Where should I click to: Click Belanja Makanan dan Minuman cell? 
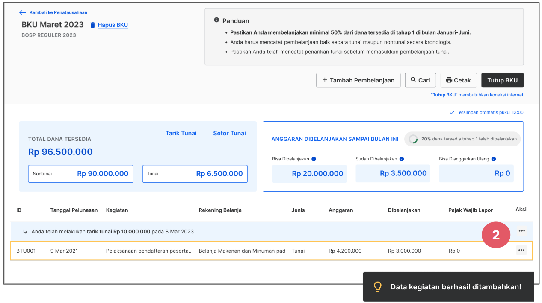tap(242, 251)
